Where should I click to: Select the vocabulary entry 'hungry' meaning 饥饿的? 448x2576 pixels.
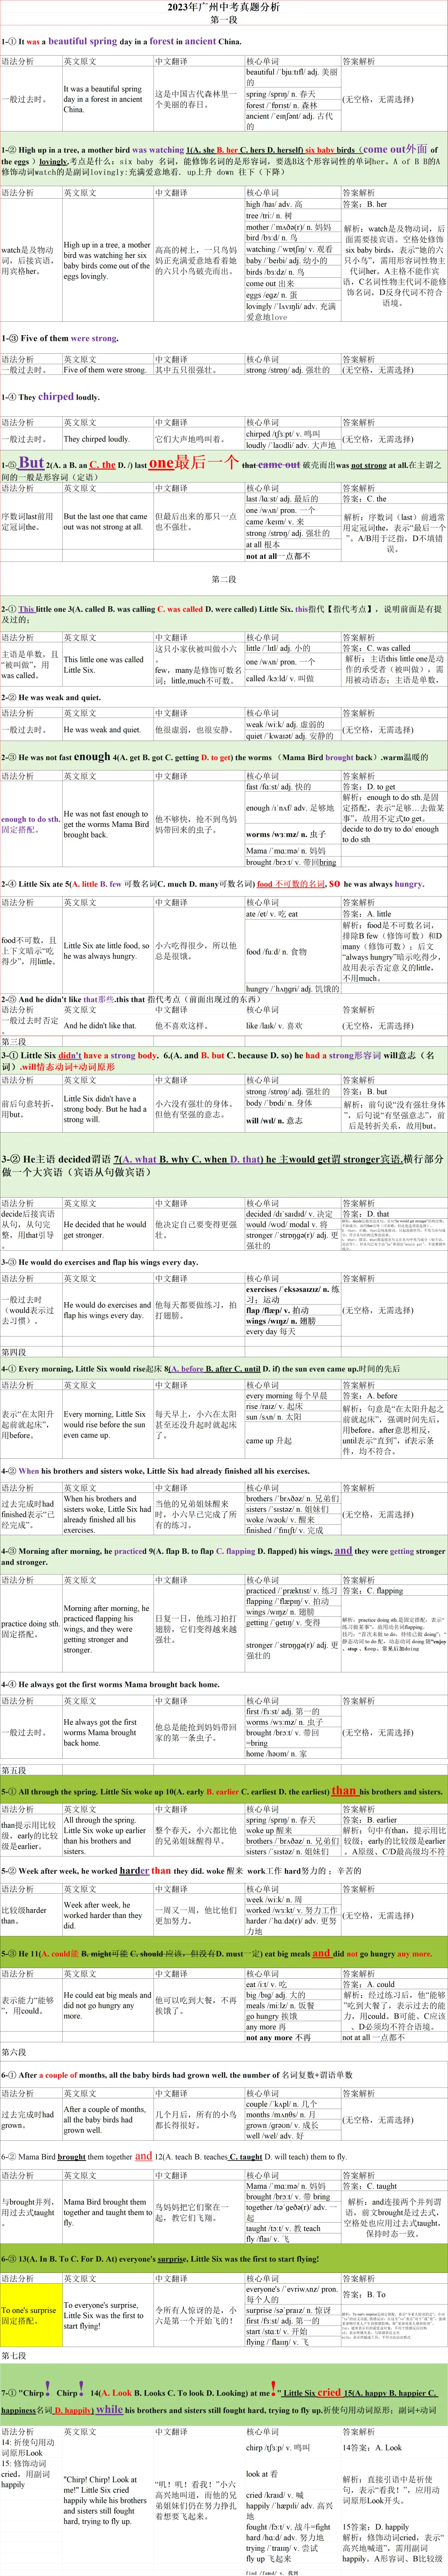click(x=293, y=989)
